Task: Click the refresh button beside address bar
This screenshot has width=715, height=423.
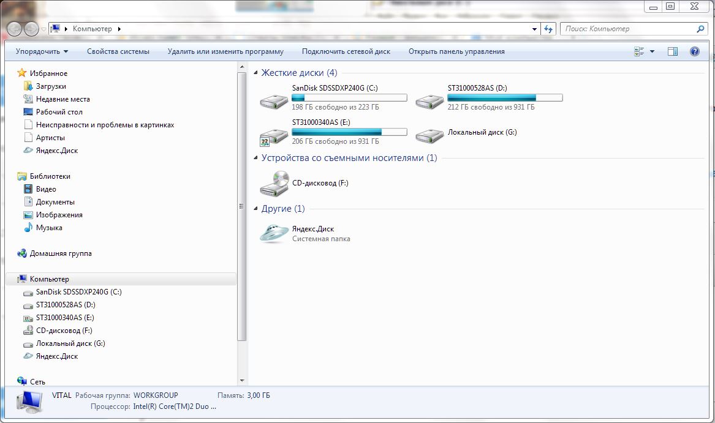Action: (548, 29)
